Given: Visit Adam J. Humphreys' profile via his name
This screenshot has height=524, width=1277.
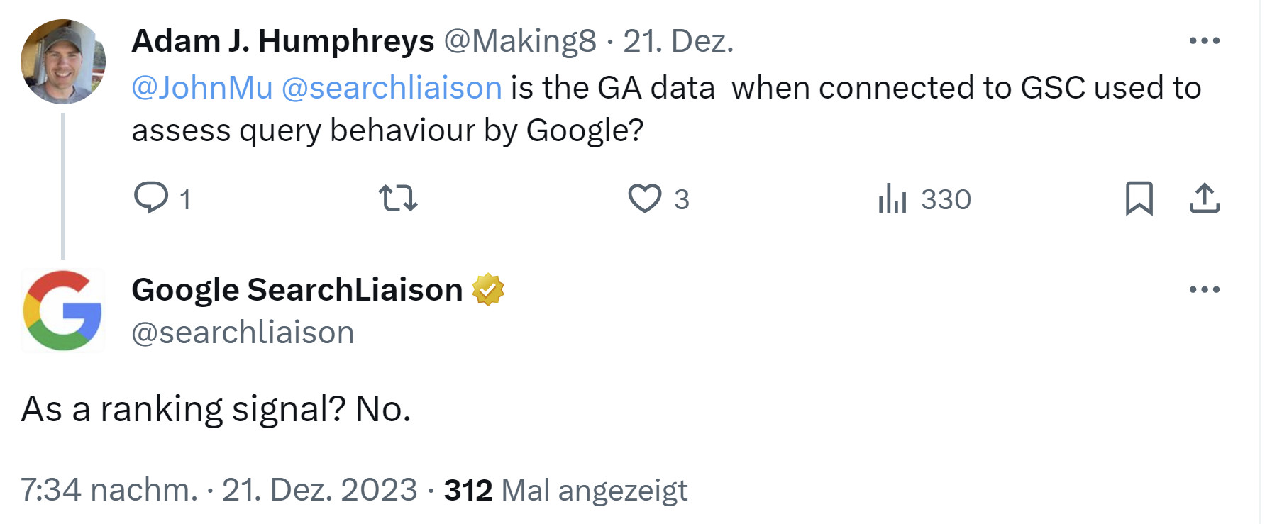Looking at the screenshot, I should [x=282, y=42].
